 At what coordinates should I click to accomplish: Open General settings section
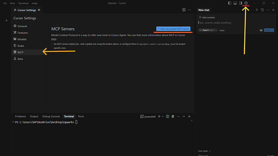click(29, 26)
